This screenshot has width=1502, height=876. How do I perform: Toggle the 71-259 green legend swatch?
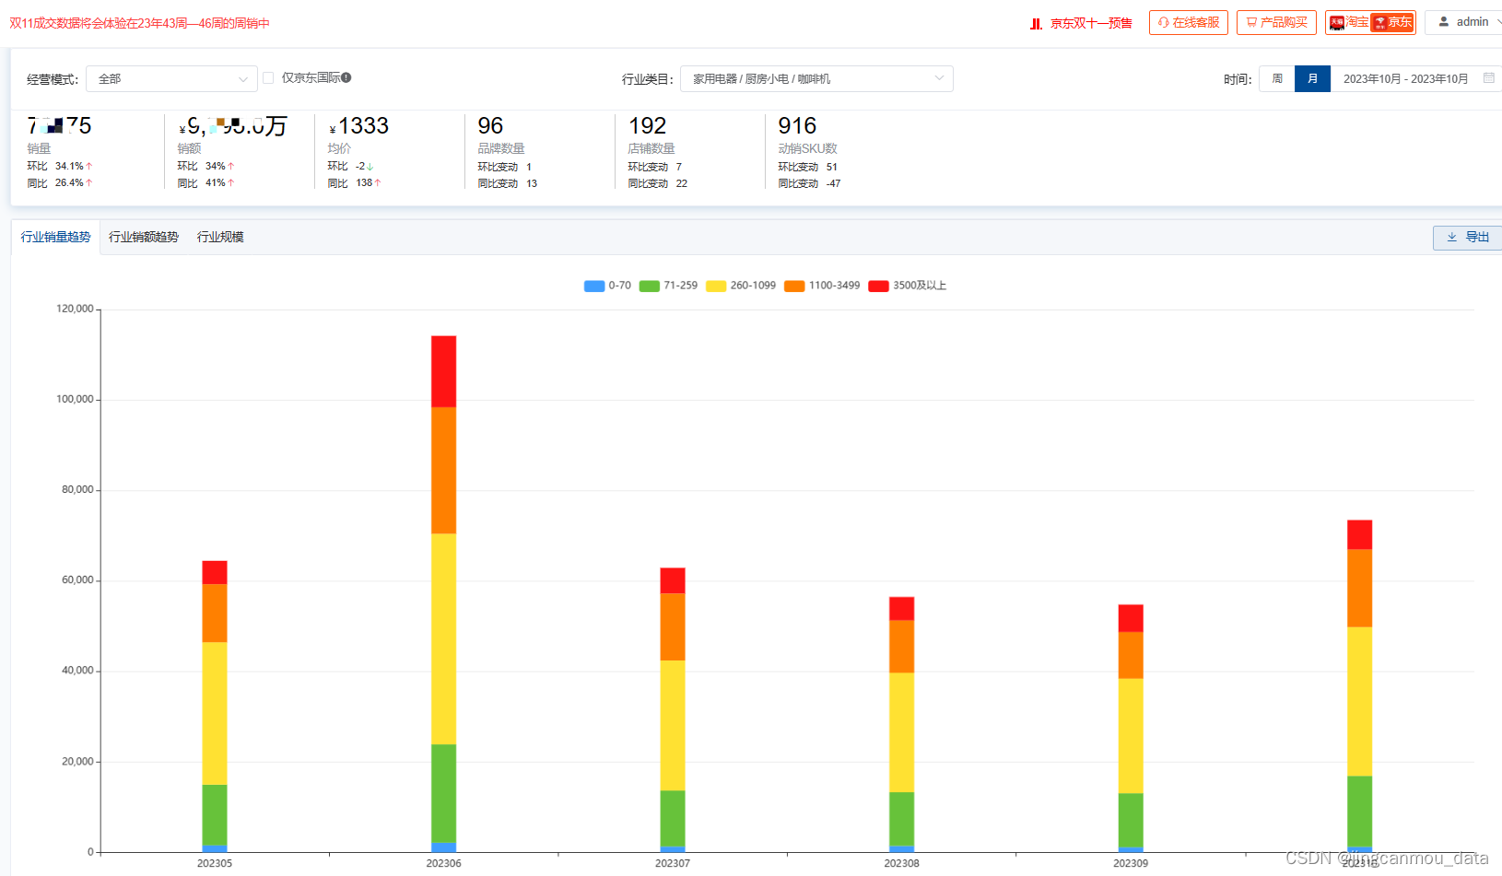pos(649,286)
